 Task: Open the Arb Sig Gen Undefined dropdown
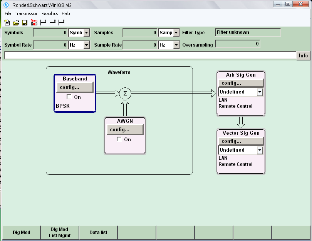(260, 92)
